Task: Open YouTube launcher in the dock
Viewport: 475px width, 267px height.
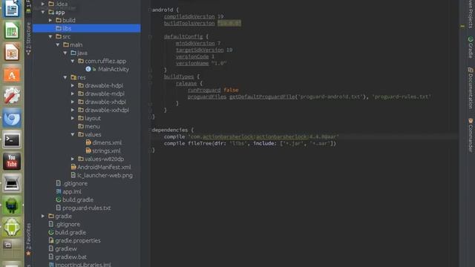Action: click(x=12, y=162)
